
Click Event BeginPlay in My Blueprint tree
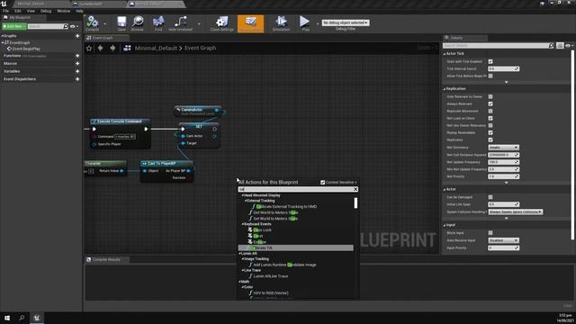point(26,49)
